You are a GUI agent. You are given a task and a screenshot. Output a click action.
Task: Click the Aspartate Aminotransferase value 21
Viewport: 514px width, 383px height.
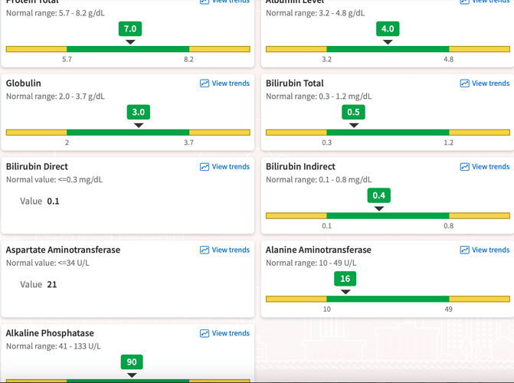(52, 285)
